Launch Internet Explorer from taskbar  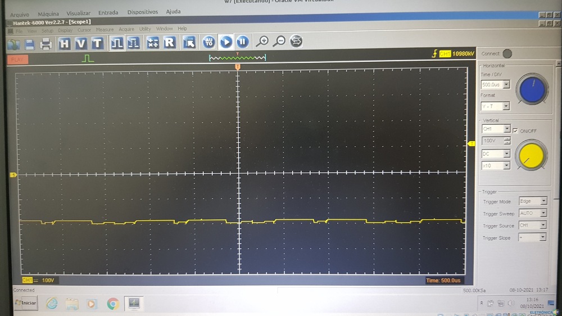pyautogui.click(x=52, y=304)
